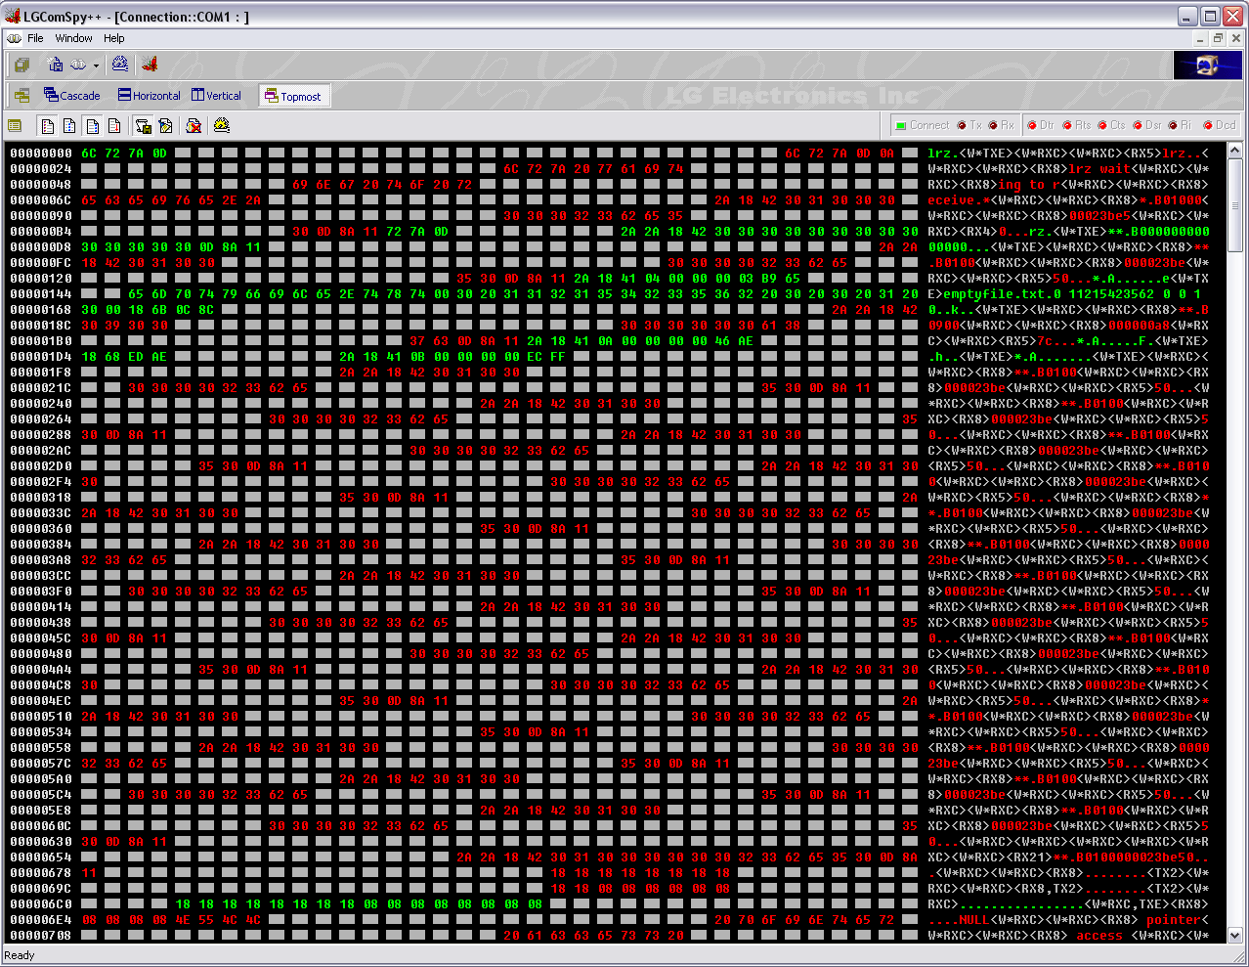Click address 0000069C row offset

pos(41,889)
